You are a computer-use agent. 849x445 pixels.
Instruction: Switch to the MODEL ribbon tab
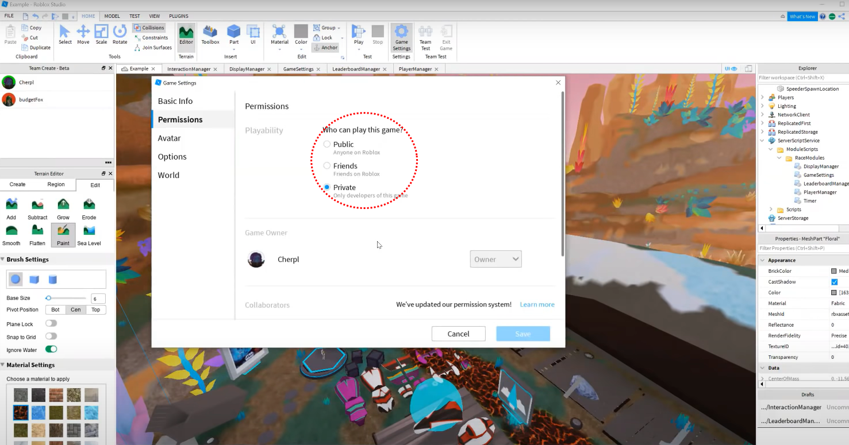pos(112,16)
